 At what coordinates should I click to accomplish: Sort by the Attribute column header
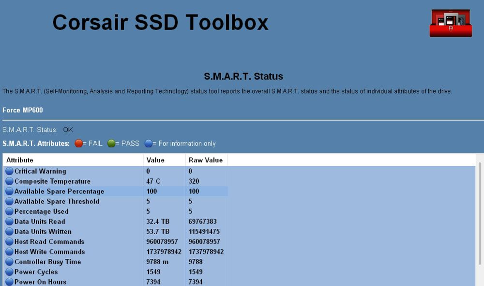73,160
